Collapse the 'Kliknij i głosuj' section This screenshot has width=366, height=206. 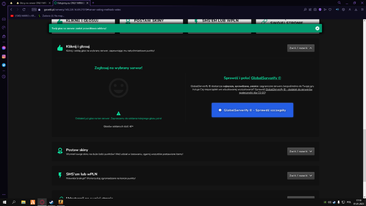tap(300, 48)
